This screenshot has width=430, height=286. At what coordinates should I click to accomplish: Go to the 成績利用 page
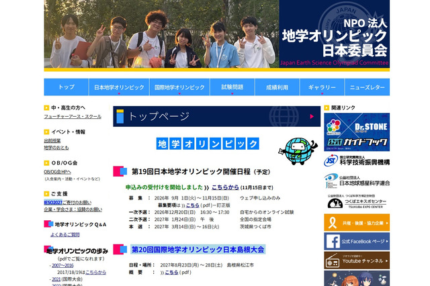[x=277, y=87]
